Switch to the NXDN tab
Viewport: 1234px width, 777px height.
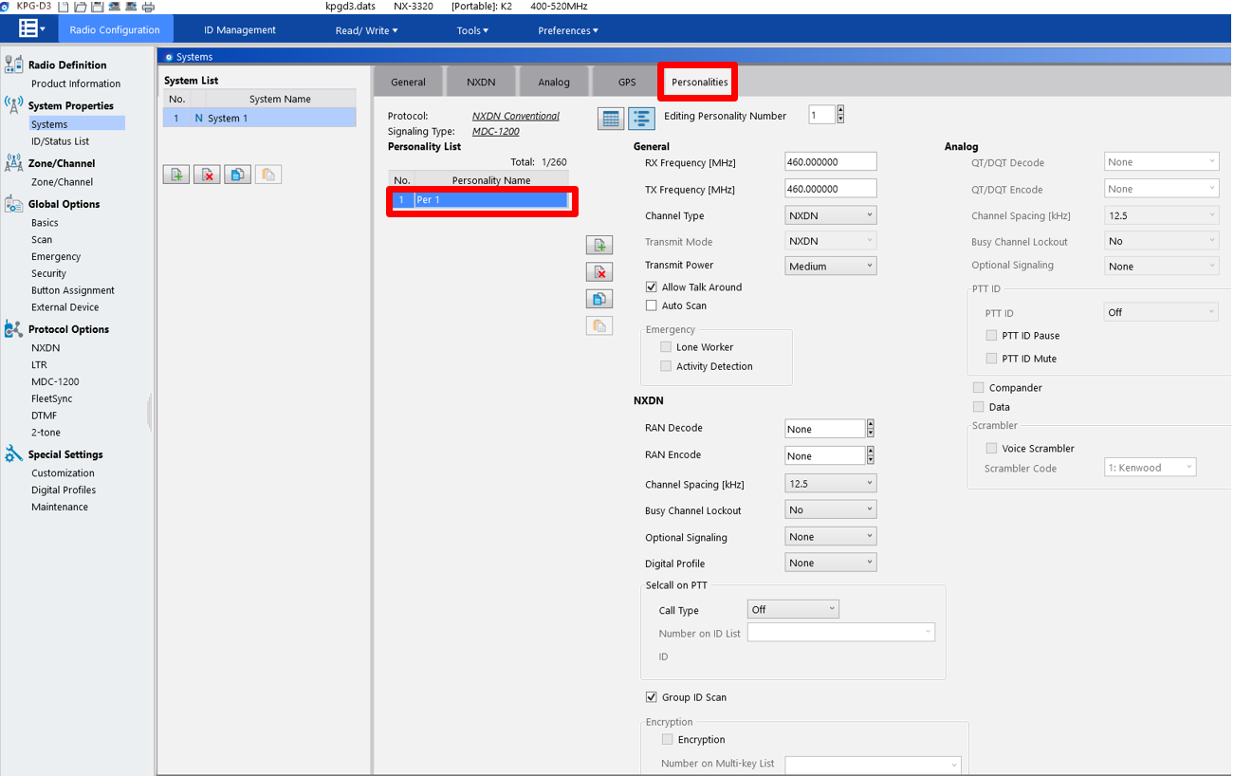point(481,82)
